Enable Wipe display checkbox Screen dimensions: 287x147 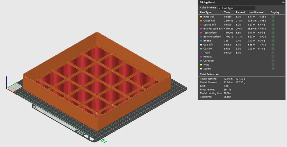pos(273,65)
